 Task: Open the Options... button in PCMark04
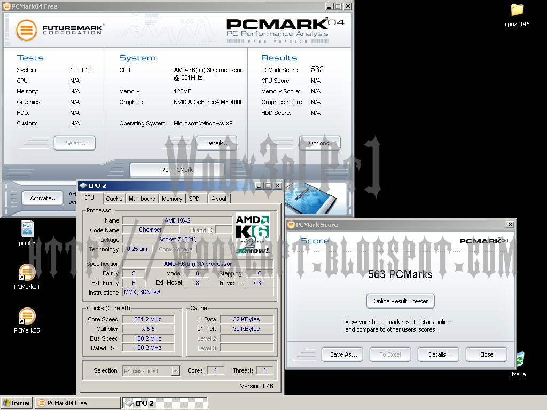tap(319, 143)
